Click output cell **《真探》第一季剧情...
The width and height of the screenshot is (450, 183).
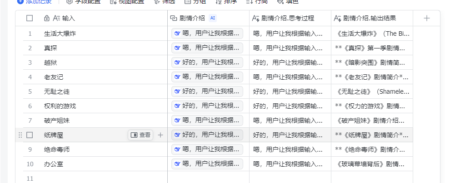(372, 48)
